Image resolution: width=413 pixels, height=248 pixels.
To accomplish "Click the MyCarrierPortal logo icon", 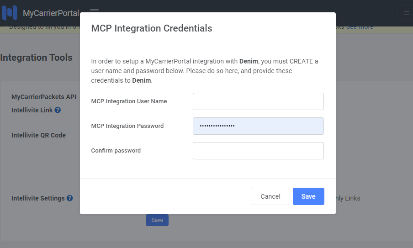I will coord(10,13).
